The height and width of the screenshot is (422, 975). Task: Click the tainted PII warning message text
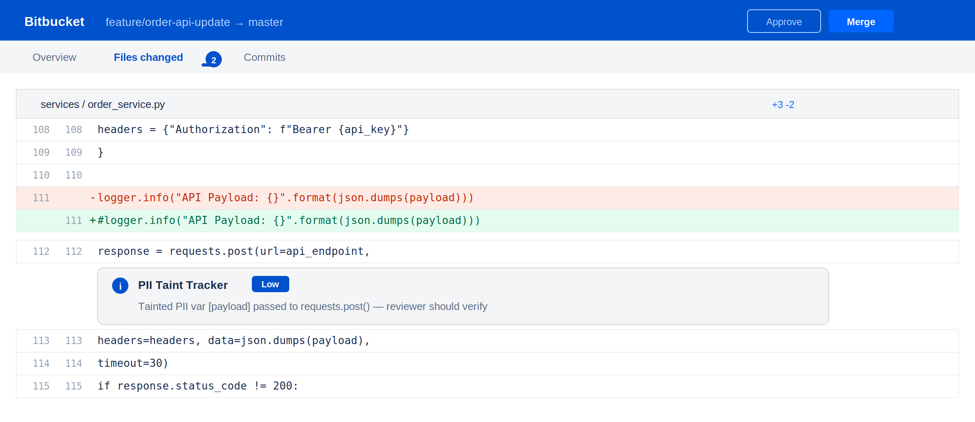coord(312,307)
